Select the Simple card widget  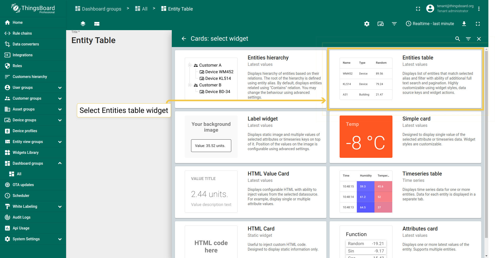(x=405, y=137)
